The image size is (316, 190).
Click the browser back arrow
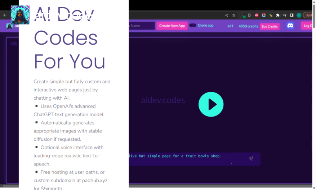(5, 15)
